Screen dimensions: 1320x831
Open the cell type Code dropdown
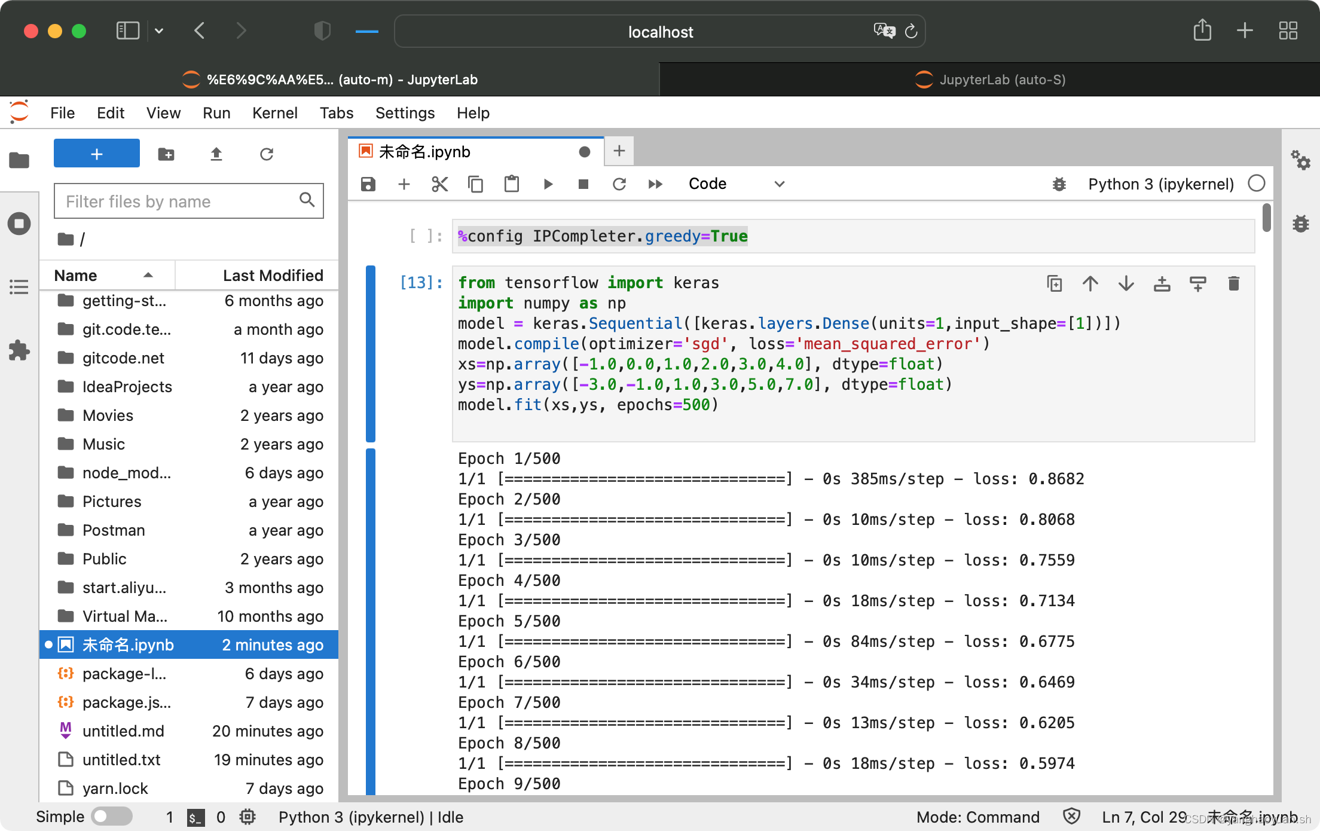[x=736, y=184]
